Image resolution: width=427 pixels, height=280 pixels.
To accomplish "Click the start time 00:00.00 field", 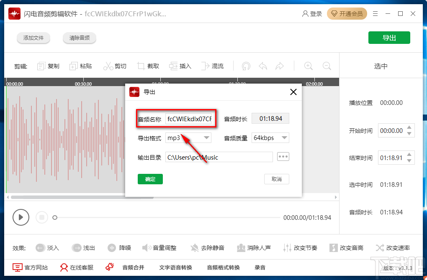I will (x=391, y=131).
